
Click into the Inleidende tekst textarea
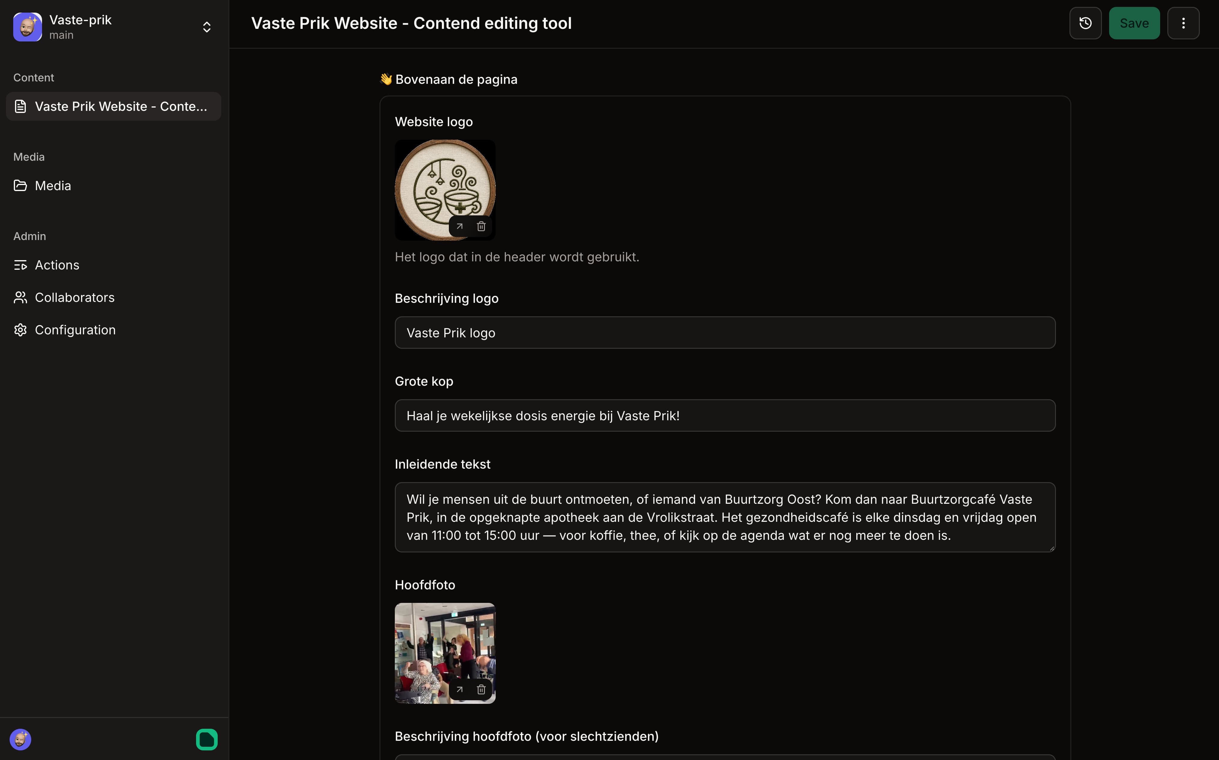(725, 517)
